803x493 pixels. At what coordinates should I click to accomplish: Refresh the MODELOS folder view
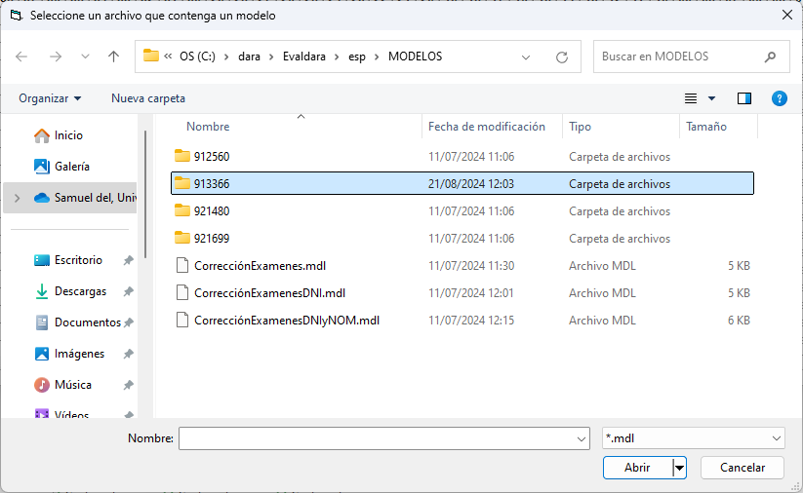(562, 57)
